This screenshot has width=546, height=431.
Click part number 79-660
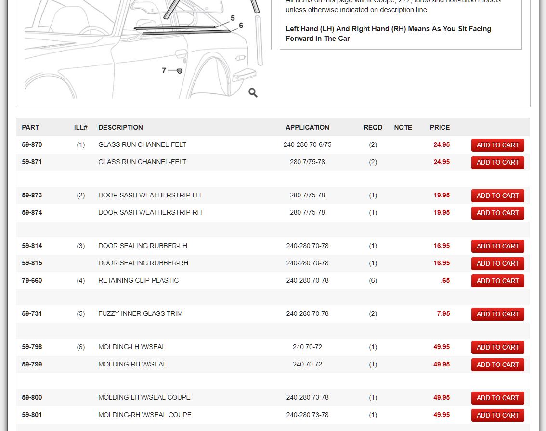pos(32,280)
